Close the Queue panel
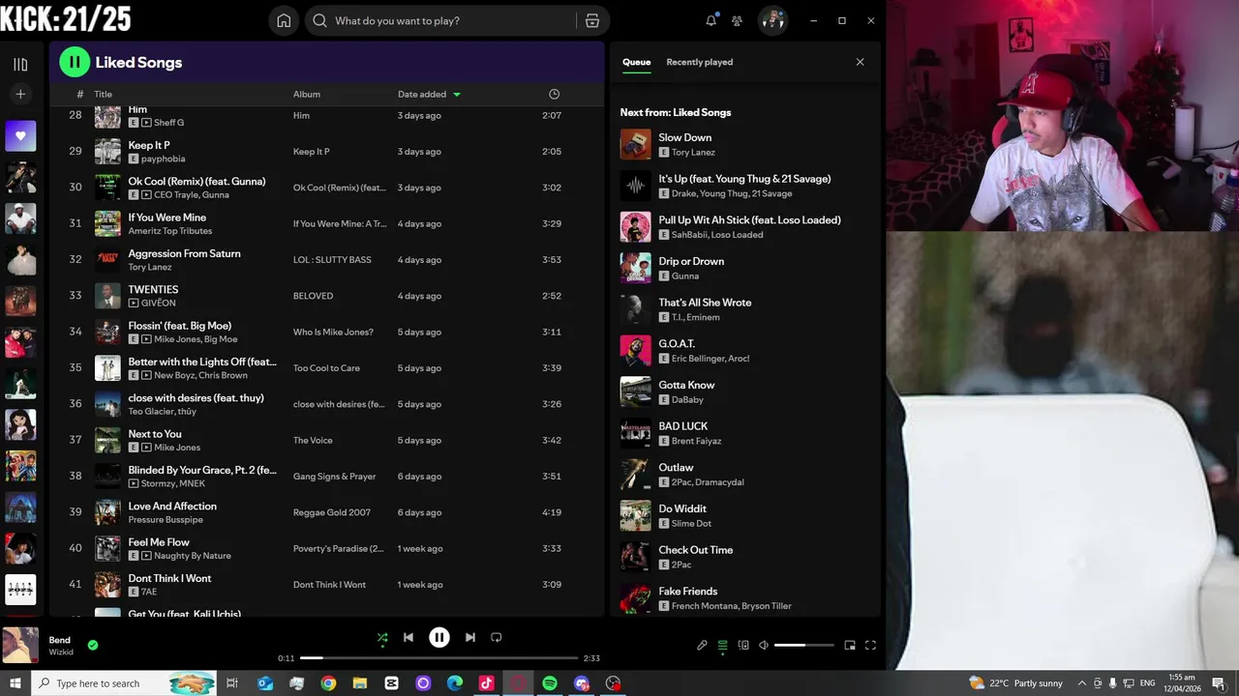This screenshot has width=1239, height=696. point(860,62)
